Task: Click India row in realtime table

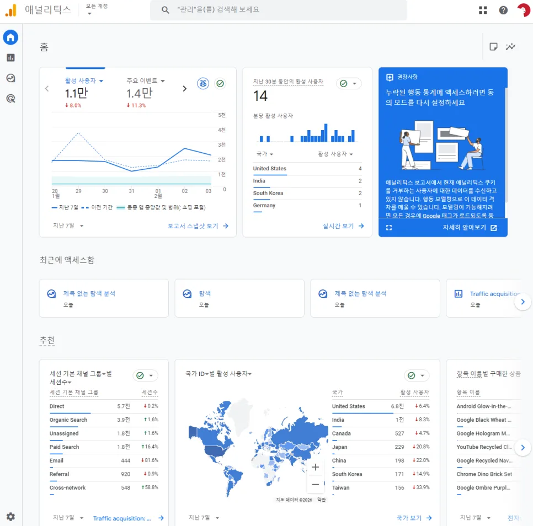Action: click(307, 181)
